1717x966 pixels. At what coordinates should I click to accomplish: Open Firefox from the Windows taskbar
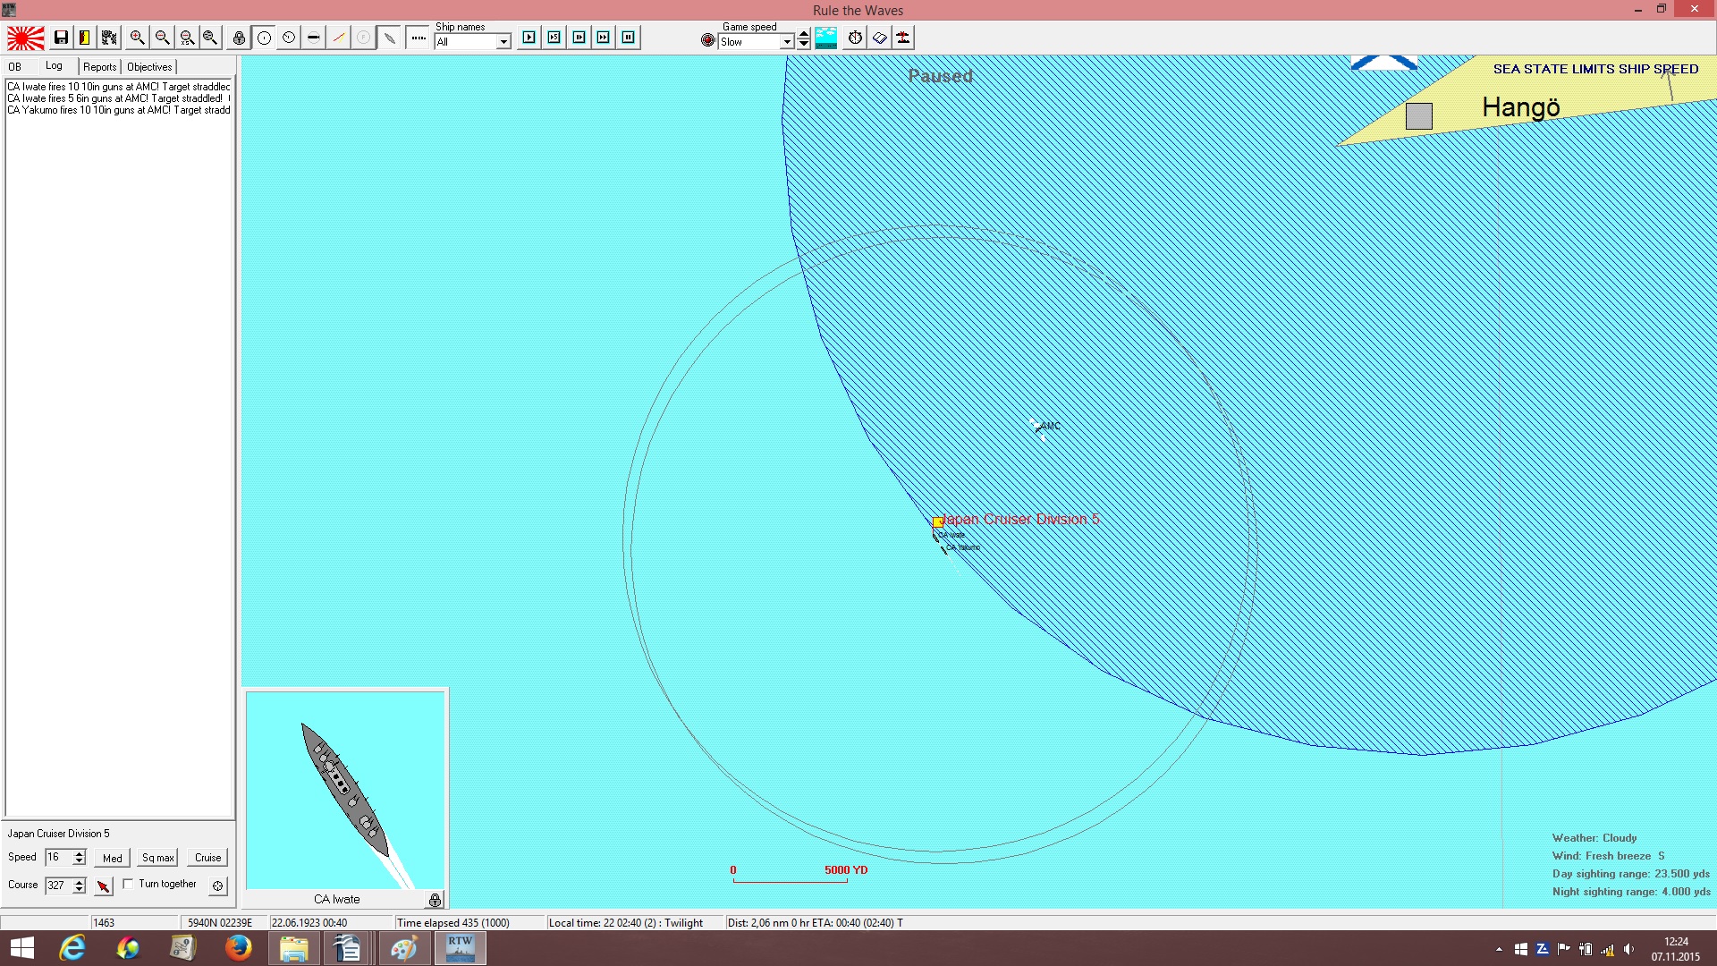point(238,948)
